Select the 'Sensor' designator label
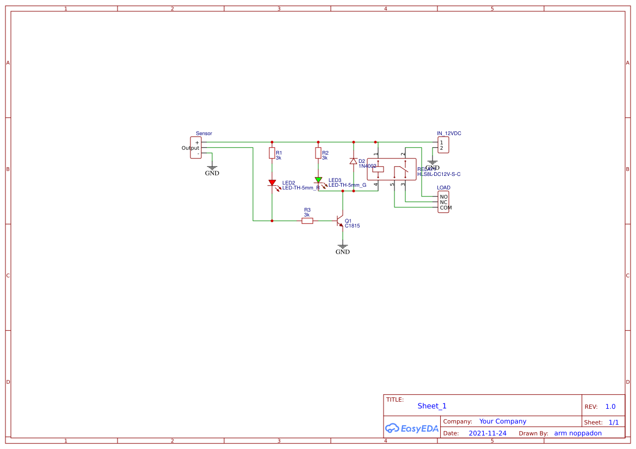 click(x=204, y=133)
